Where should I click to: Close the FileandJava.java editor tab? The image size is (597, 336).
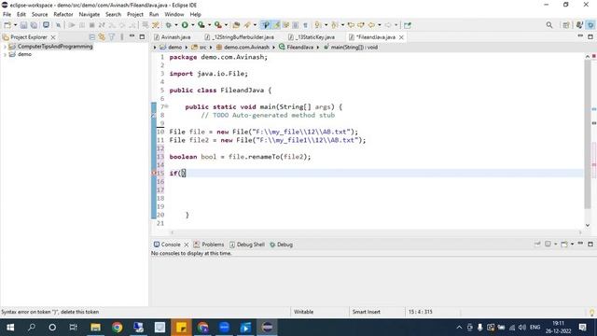pyautogui.click(x=401, y=37)
